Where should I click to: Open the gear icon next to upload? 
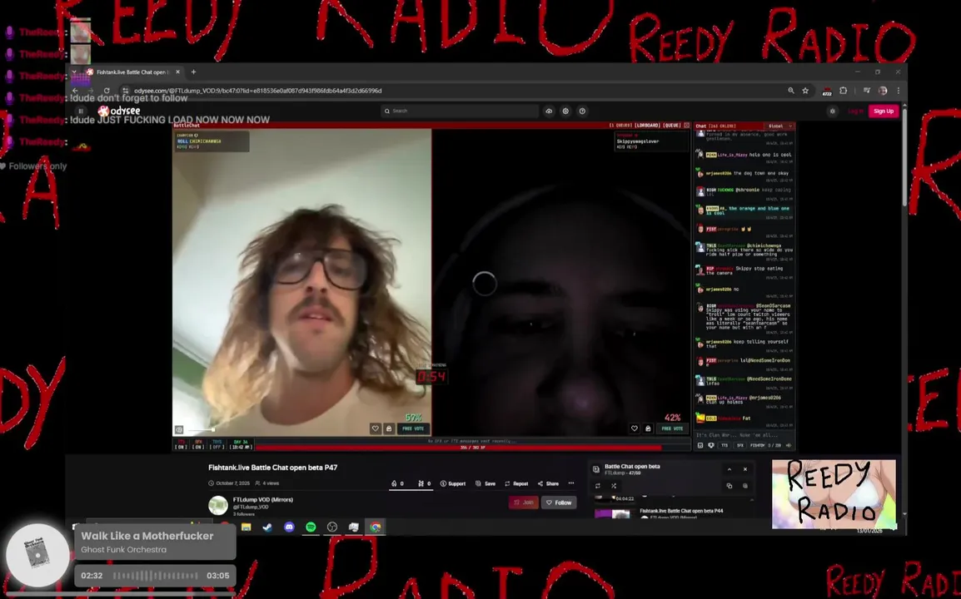click(565, 111)
